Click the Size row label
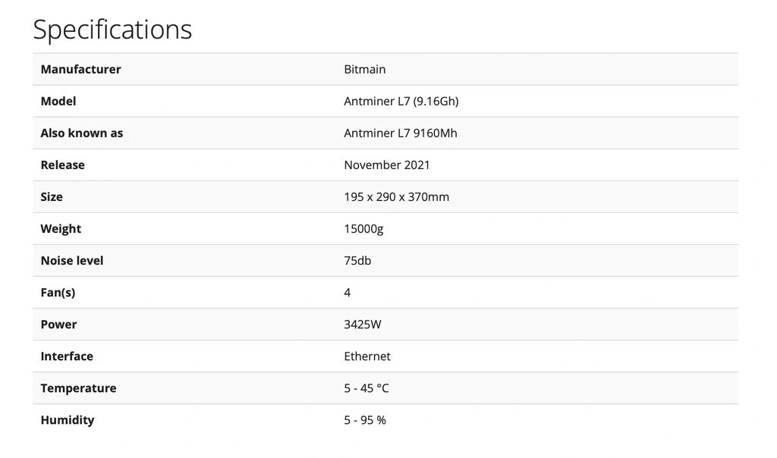Image resolution: width=777 pixels, height=458 pixels. tap(52, 196)
